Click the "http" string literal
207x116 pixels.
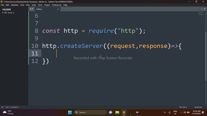point(128,31)
